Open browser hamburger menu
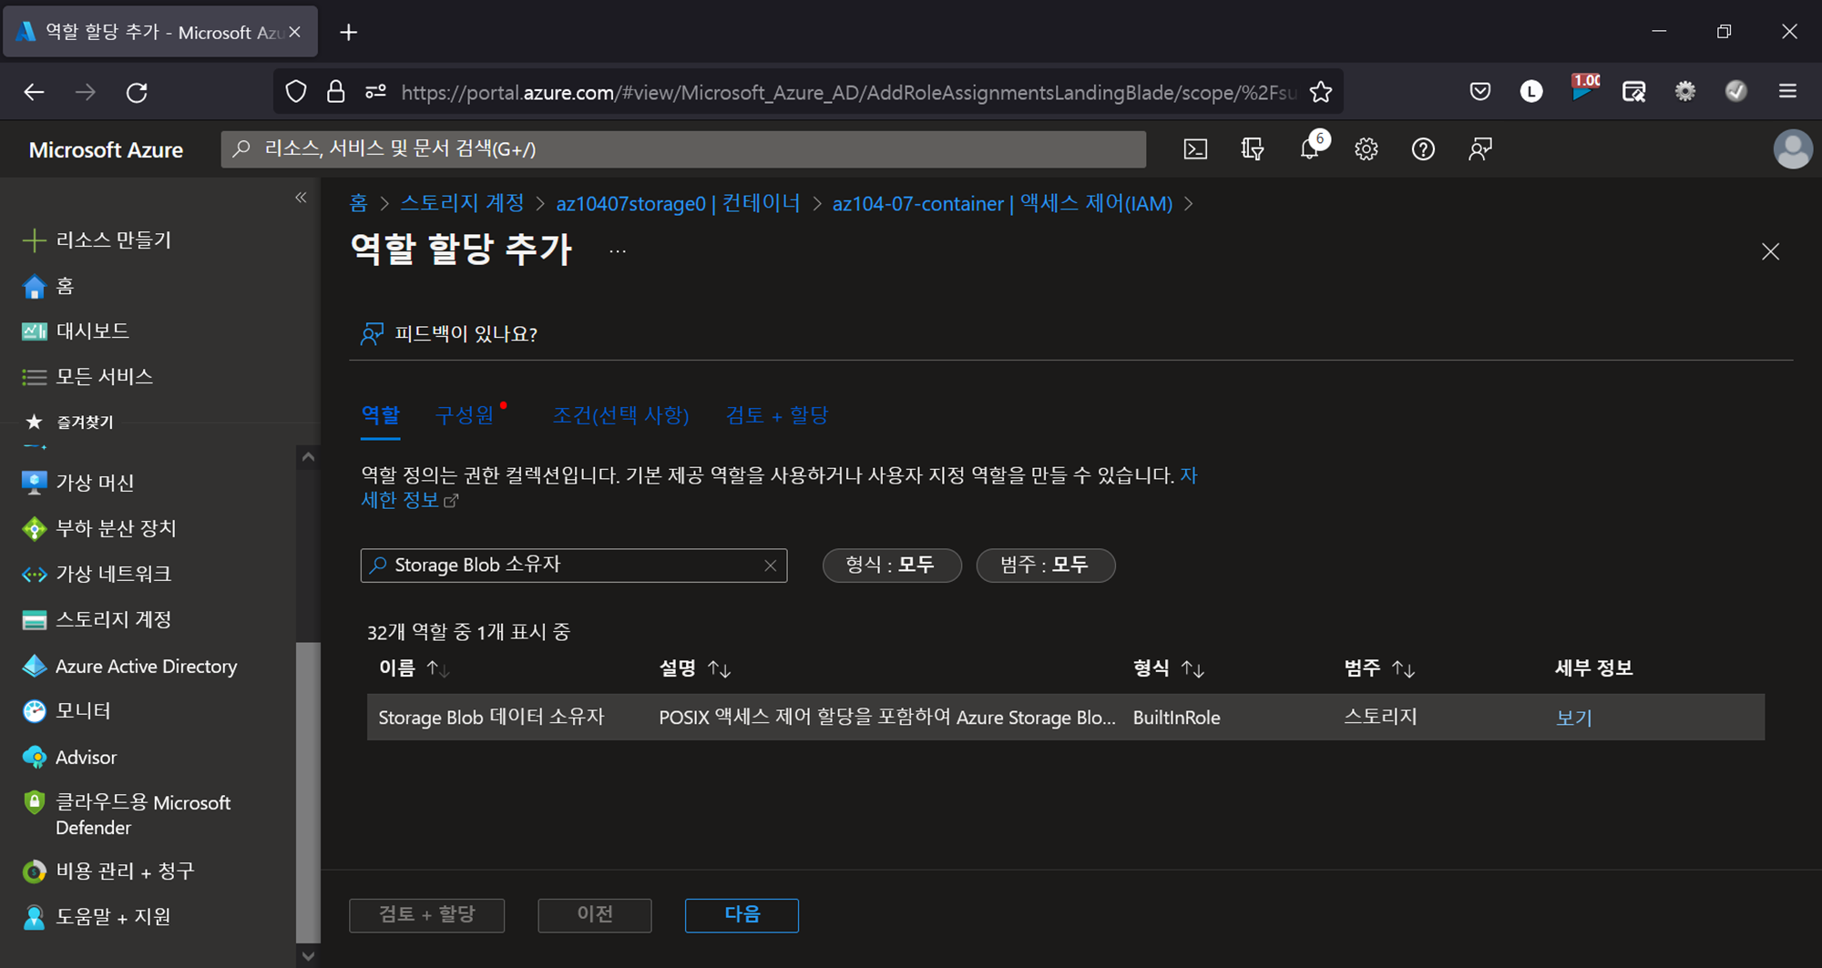This screenshot has width=1822, height=968. pos(1787,91)
